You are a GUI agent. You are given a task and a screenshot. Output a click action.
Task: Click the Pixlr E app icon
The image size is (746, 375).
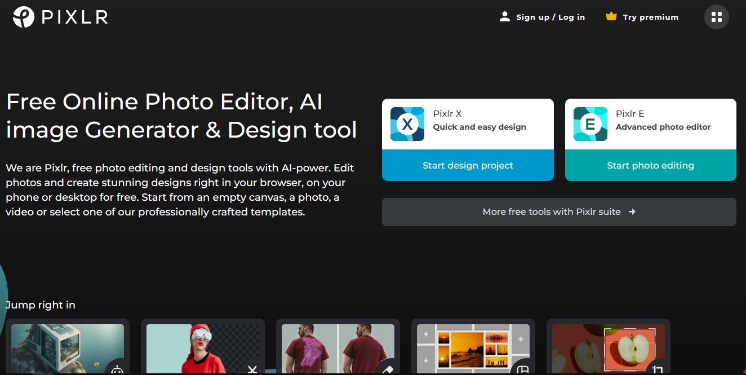[x=590, y=124]
